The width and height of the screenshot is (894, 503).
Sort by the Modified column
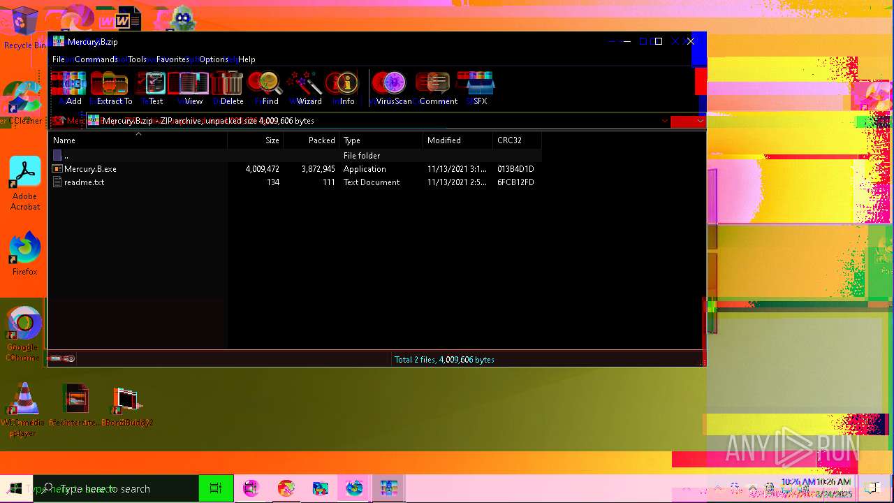[x=458, y=140]
